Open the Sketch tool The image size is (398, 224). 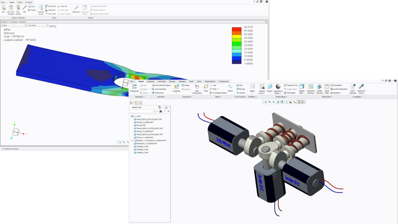[x=230, y=86]
